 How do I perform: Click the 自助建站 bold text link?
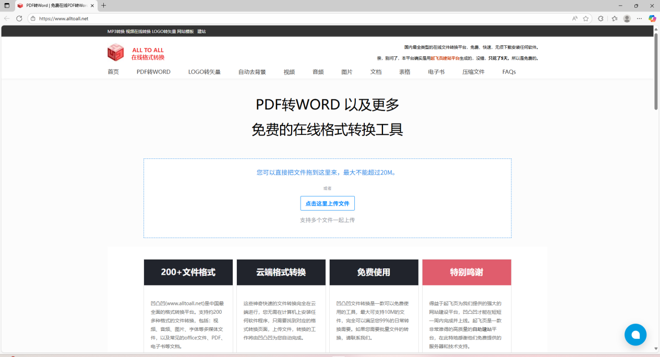pos(483,329)
